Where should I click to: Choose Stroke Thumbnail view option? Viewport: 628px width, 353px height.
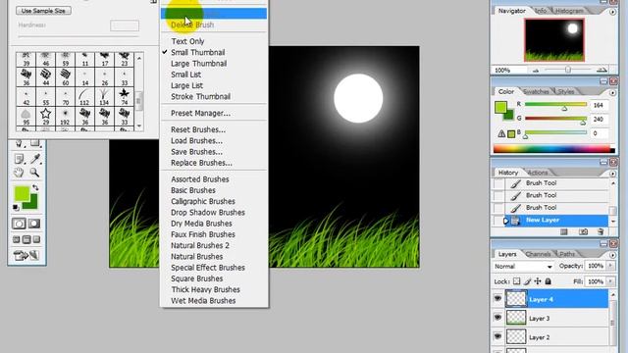(200, 96)
